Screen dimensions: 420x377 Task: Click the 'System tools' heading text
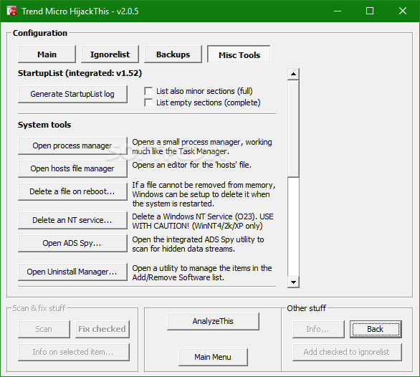coord(44,125)
